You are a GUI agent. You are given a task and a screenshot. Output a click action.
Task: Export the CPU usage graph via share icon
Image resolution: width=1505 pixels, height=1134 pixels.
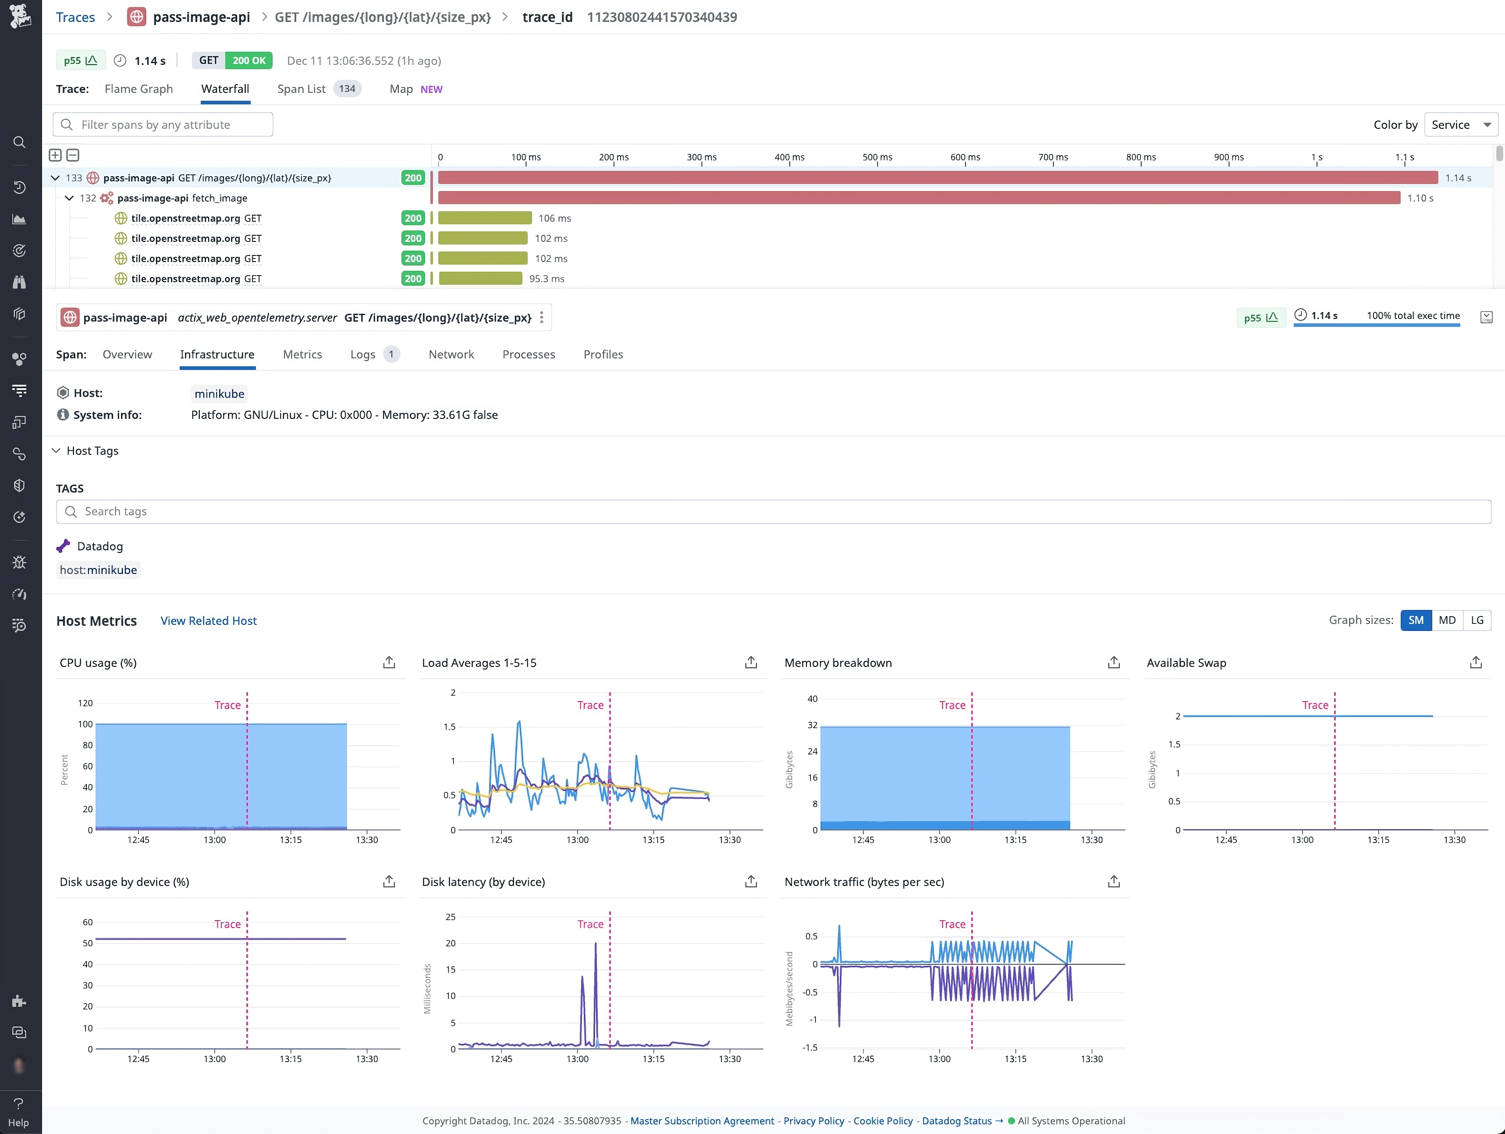tap(388, 662)
